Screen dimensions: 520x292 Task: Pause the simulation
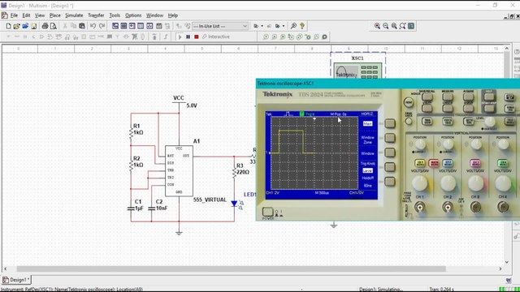click(188, 37)
